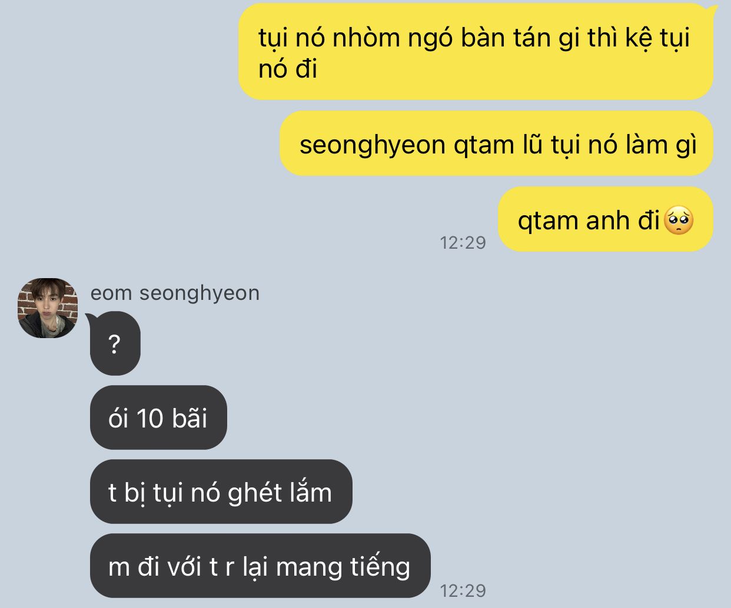Tap the 'seonghyeon qtam lũ tụi nó làm gì' message
The height and width of the screenshot is (608, 731).
coord(497,143)
